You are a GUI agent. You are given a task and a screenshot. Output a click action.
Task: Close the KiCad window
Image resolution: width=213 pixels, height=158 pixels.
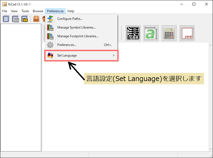(x=206, y=4)
